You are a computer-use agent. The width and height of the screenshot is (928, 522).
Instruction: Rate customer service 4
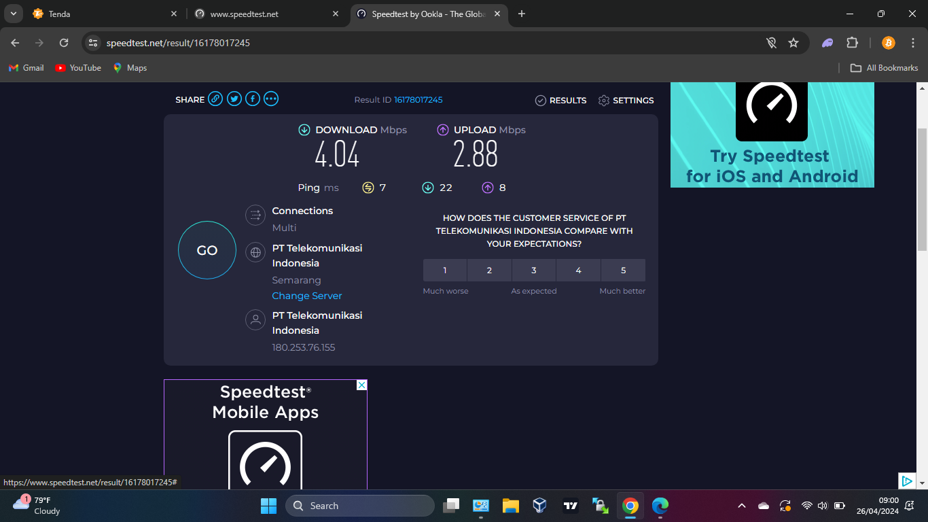579,271
